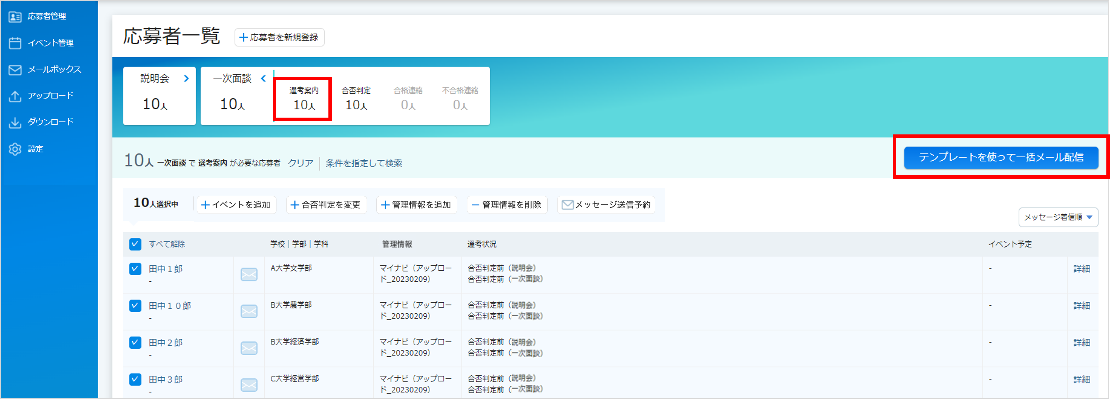Click the すべて解除 link
Screen dimensions: 1110x399
167,244
